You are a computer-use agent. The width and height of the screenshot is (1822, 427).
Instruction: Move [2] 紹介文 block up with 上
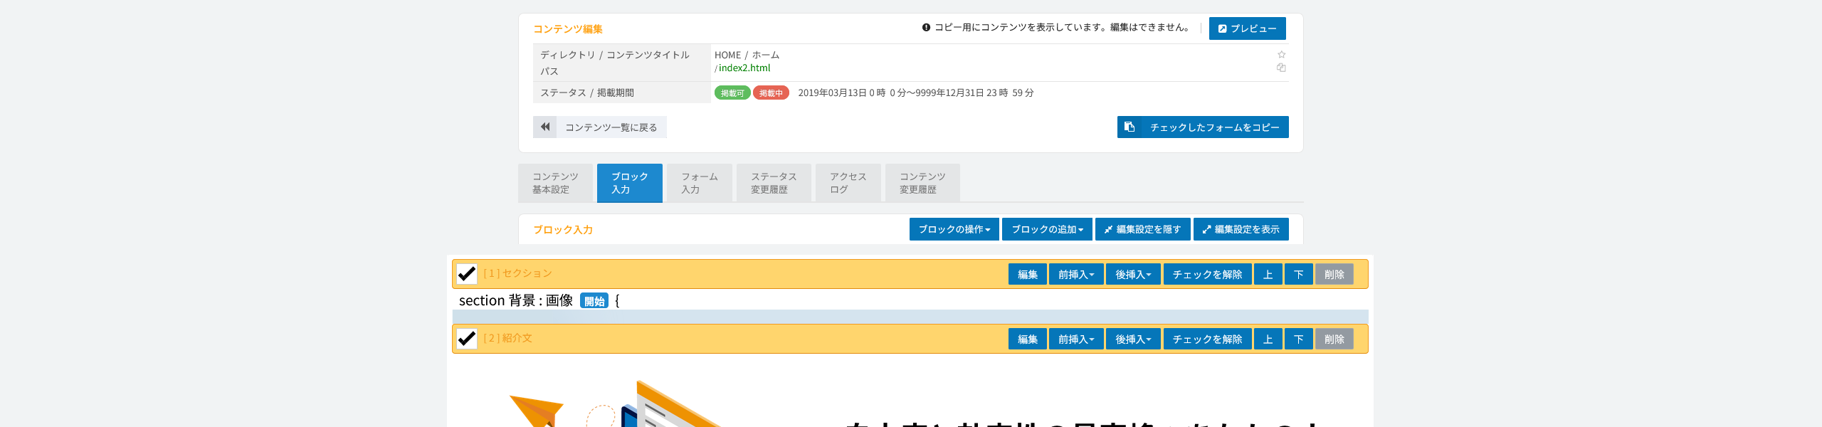point(1268,339)
